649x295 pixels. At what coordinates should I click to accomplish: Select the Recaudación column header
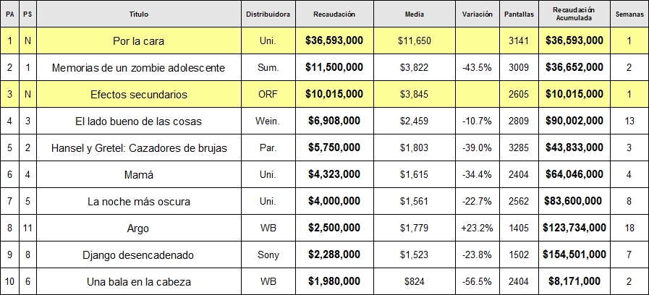click(x=334, y=14)
